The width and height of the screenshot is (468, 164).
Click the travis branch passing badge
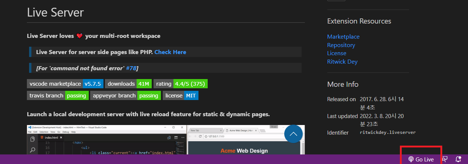click(x=58, y=95)
